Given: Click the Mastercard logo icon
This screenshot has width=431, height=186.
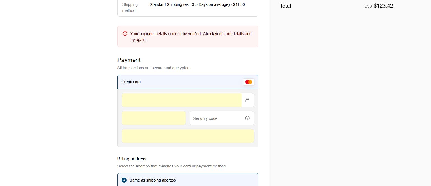Looking at the screenshot, I should click(249, 82).
